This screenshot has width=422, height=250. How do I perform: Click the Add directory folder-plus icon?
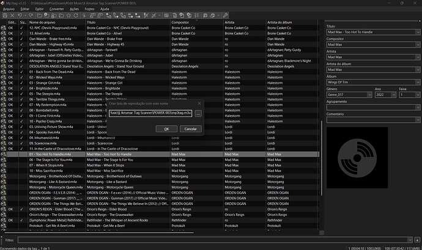pos(46,15)
